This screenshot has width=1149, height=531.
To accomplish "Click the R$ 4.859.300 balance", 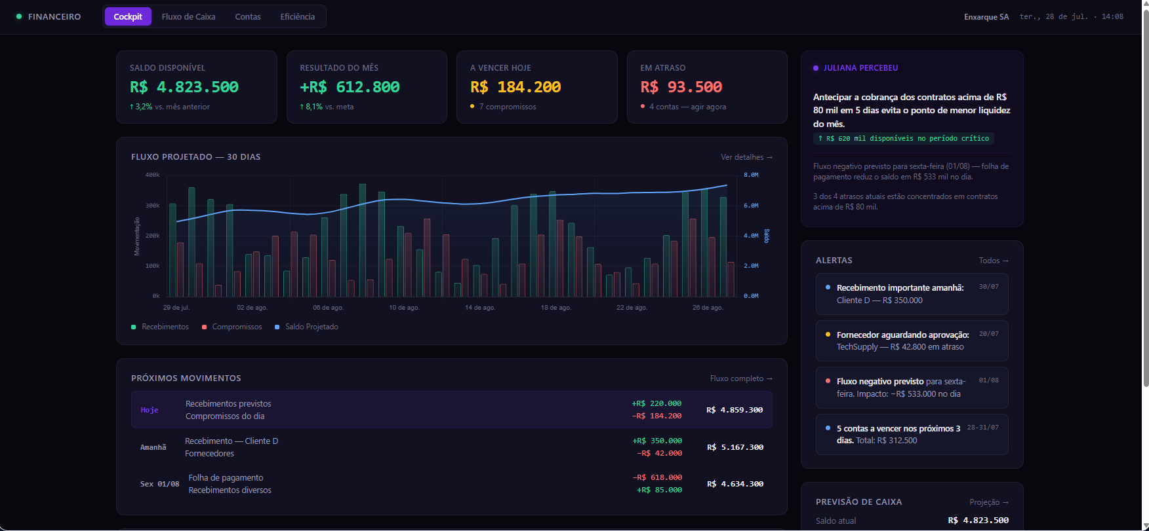I will tap(735, 410).
